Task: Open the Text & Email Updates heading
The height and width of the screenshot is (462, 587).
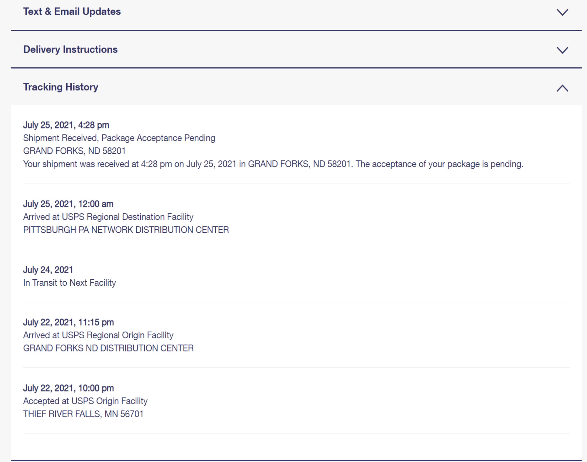Action: 72,12
